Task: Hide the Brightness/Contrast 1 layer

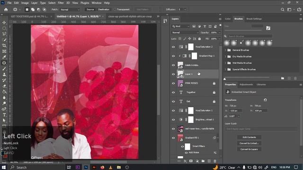Action: click(173, 119)
